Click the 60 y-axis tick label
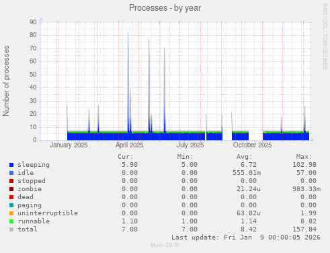The image size is (330, 253). (x=33, y=61)
